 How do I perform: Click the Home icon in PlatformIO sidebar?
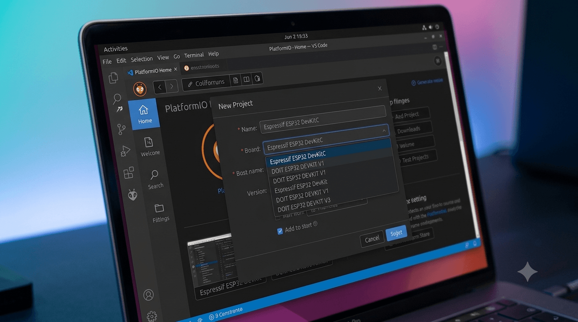pos(144,114)
